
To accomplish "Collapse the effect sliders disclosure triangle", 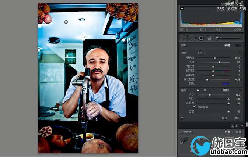I will point(240,53).
